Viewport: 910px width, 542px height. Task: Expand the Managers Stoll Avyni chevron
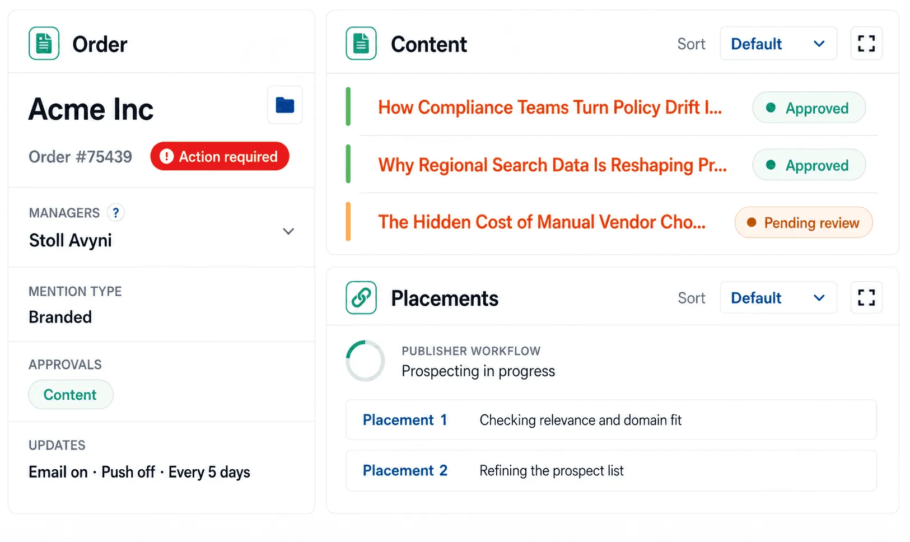coord(288,231)
